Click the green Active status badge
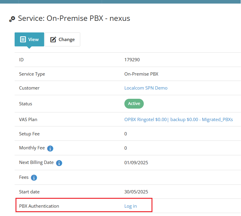Image resolution: width=241 pixels, height=216 pixels. 134,104
